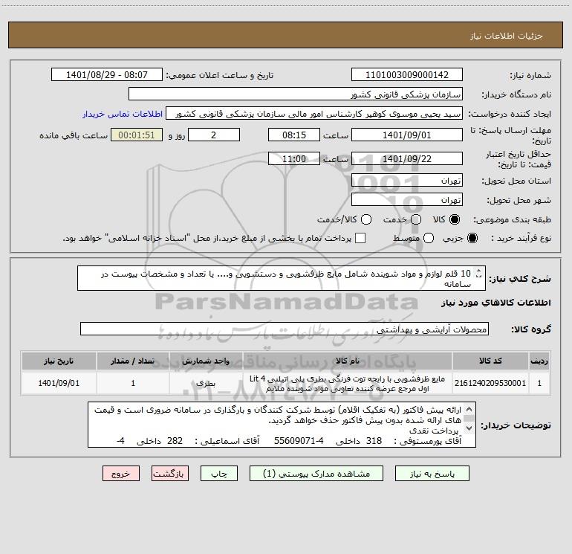This screenshot has width=572, height=554.
Task: Click the buyer organization name field
Action: pyautogui.click(x=296, y=94)
